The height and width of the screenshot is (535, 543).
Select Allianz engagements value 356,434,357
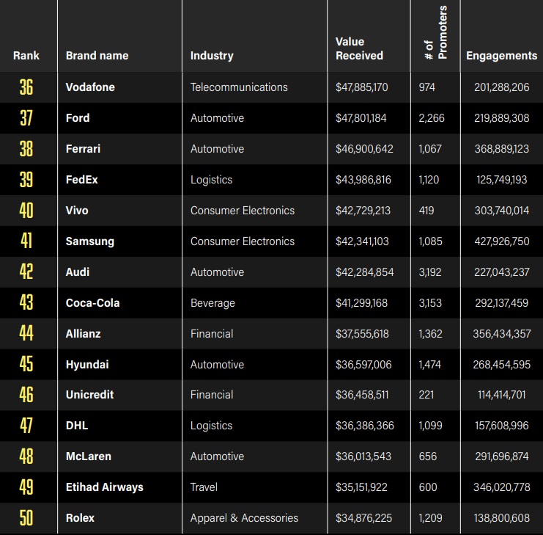coord(501,334)
